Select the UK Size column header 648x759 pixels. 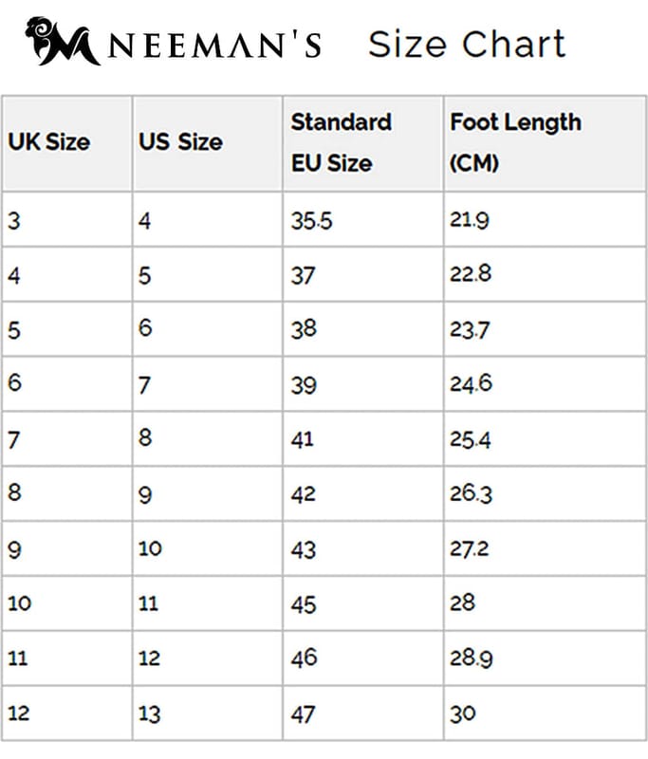[x=49, y=142]
